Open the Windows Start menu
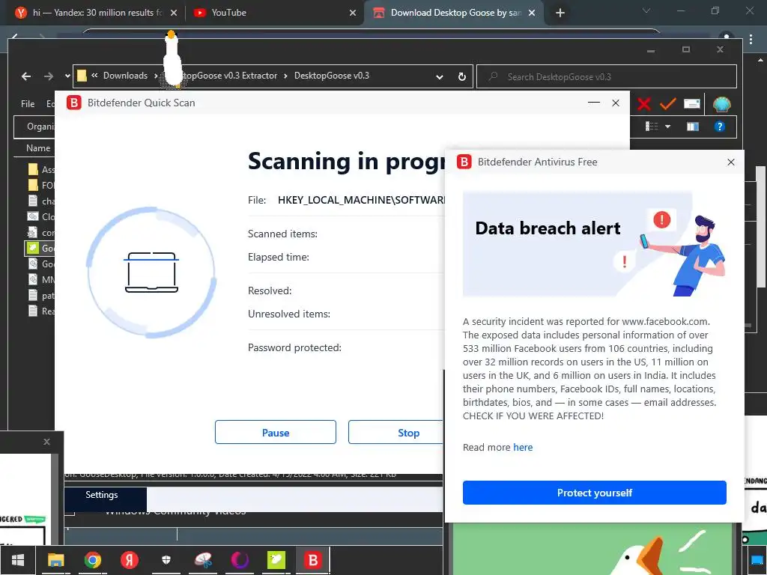Screen dimensions: 767x575 click(18, 560)
